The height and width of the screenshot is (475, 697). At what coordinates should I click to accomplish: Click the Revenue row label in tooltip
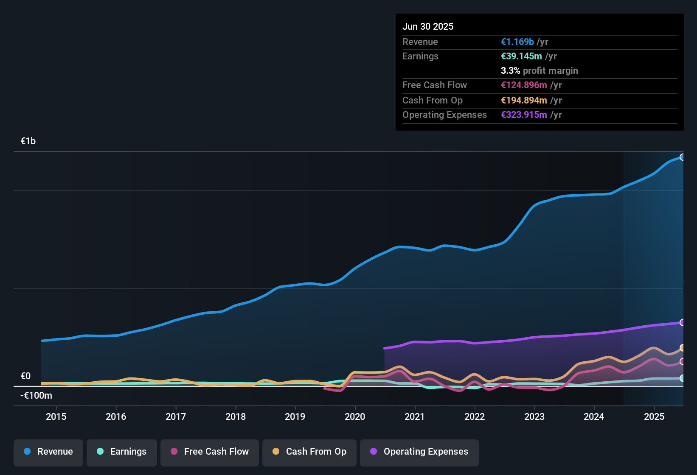click(420, 42)
